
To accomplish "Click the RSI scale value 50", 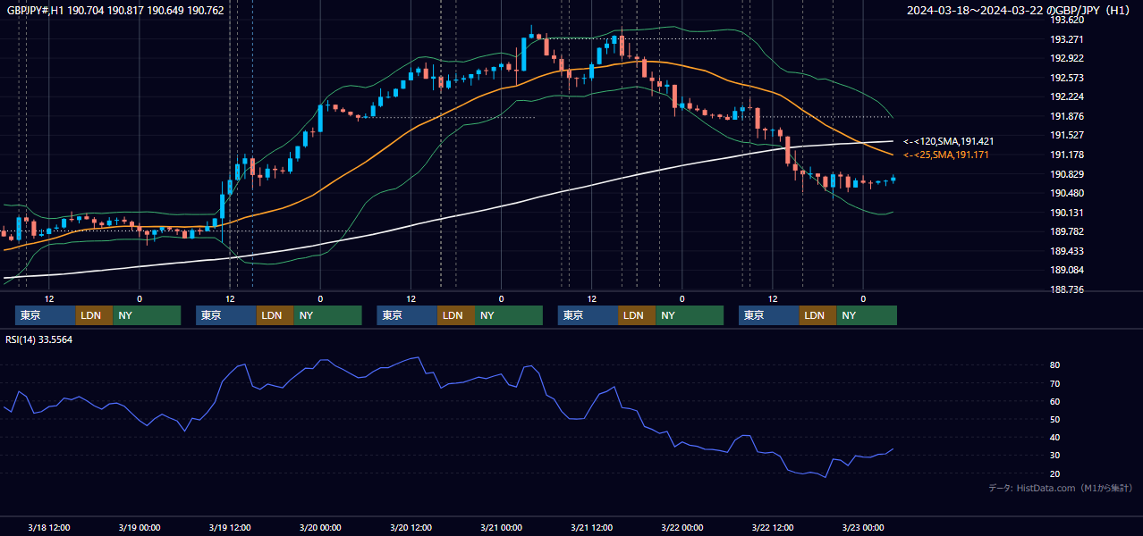I will click(1055, 419).
